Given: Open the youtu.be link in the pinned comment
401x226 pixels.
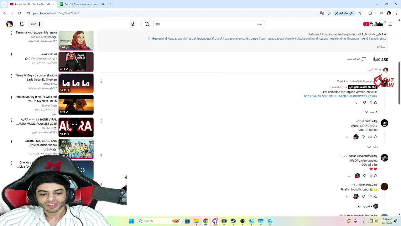Looking at the screenshot, I should click(341, 96).
